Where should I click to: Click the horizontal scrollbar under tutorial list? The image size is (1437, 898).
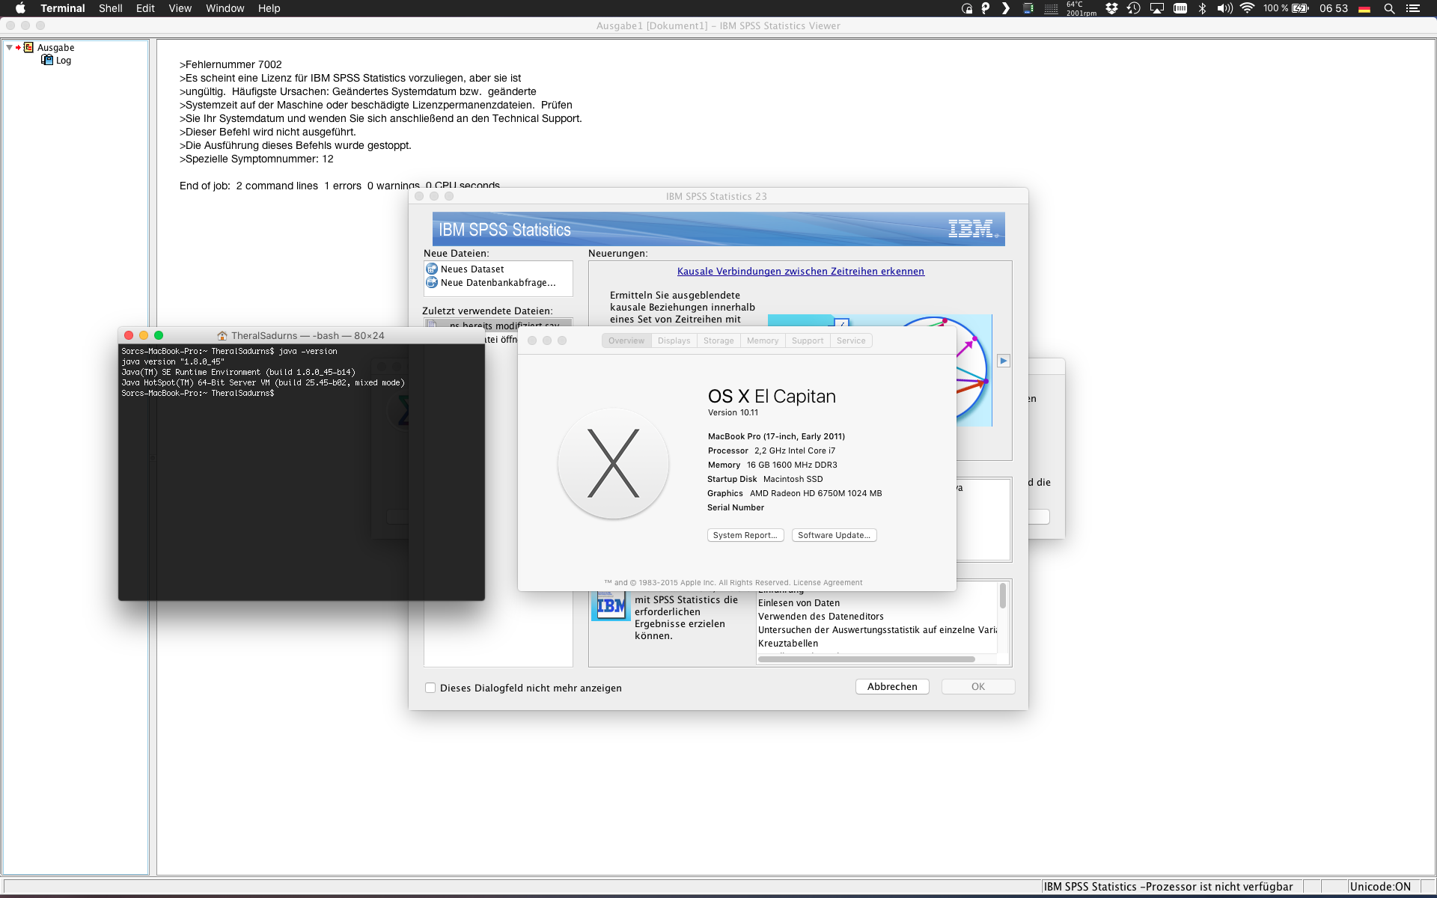tap(867, 659)
